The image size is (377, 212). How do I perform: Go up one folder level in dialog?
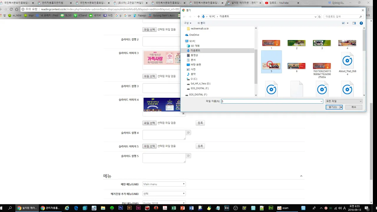tap(199, 17)
